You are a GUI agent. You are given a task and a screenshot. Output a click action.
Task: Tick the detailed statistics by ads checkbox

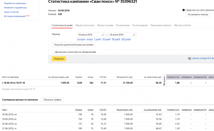point(53,52)
